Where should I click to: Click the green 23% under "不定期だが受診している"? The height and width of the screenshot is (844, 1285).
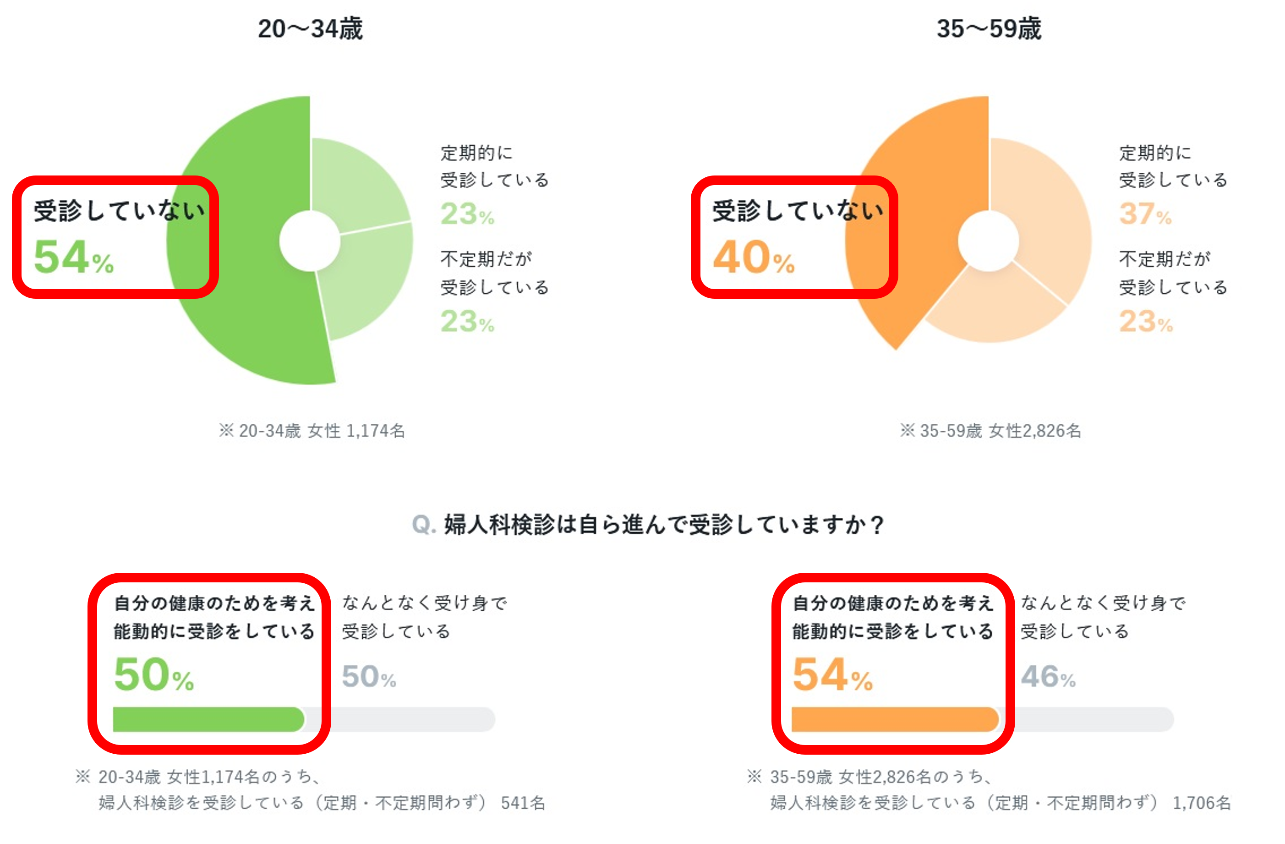tap(467, 322)
